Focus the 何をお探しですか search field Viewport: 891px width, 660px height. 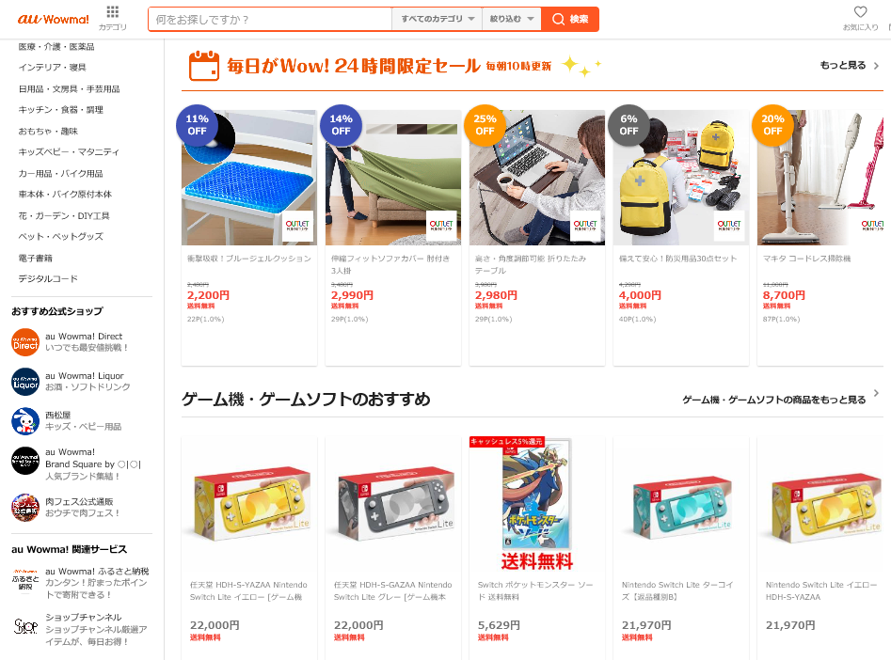click(270, 20)
